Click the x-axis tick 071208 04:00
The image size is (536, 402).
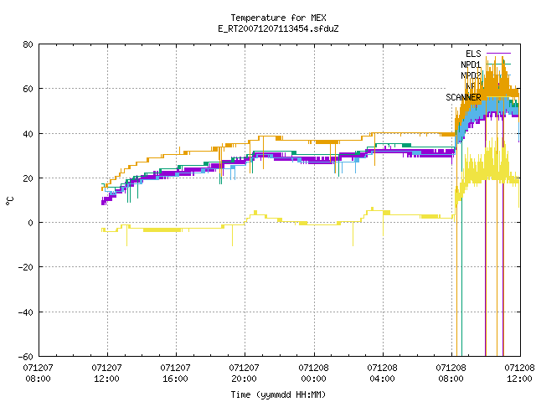tap(382, 374)
